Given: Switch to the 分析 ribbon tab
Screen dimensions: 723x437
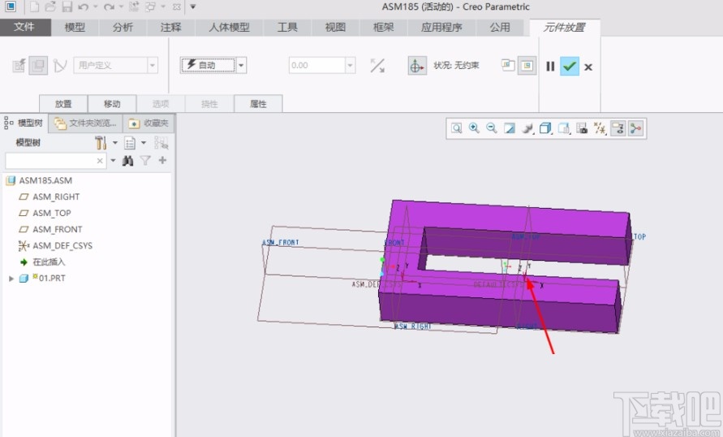Looking at the screenshot, I should (123, 28).
